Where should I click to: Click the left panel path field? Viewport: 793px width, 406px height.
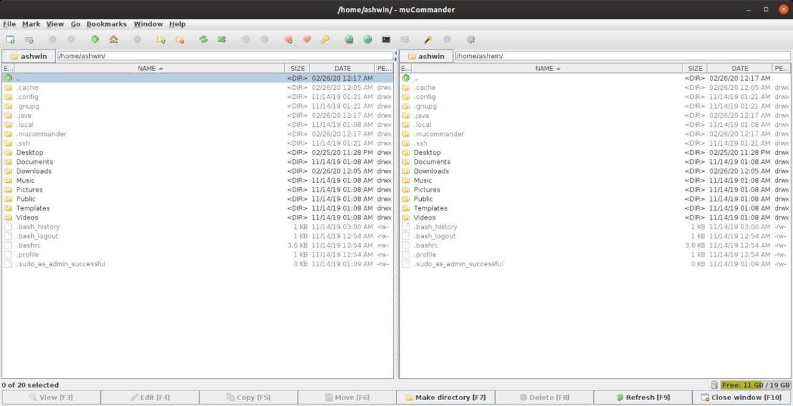point(225,56)
